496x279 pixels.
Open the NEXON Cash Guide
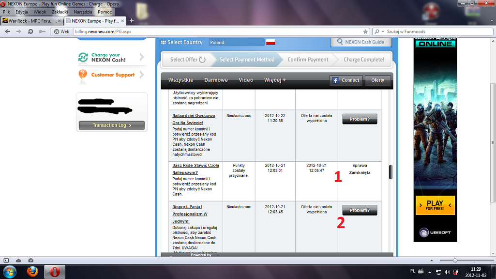[x=361, y=42]
